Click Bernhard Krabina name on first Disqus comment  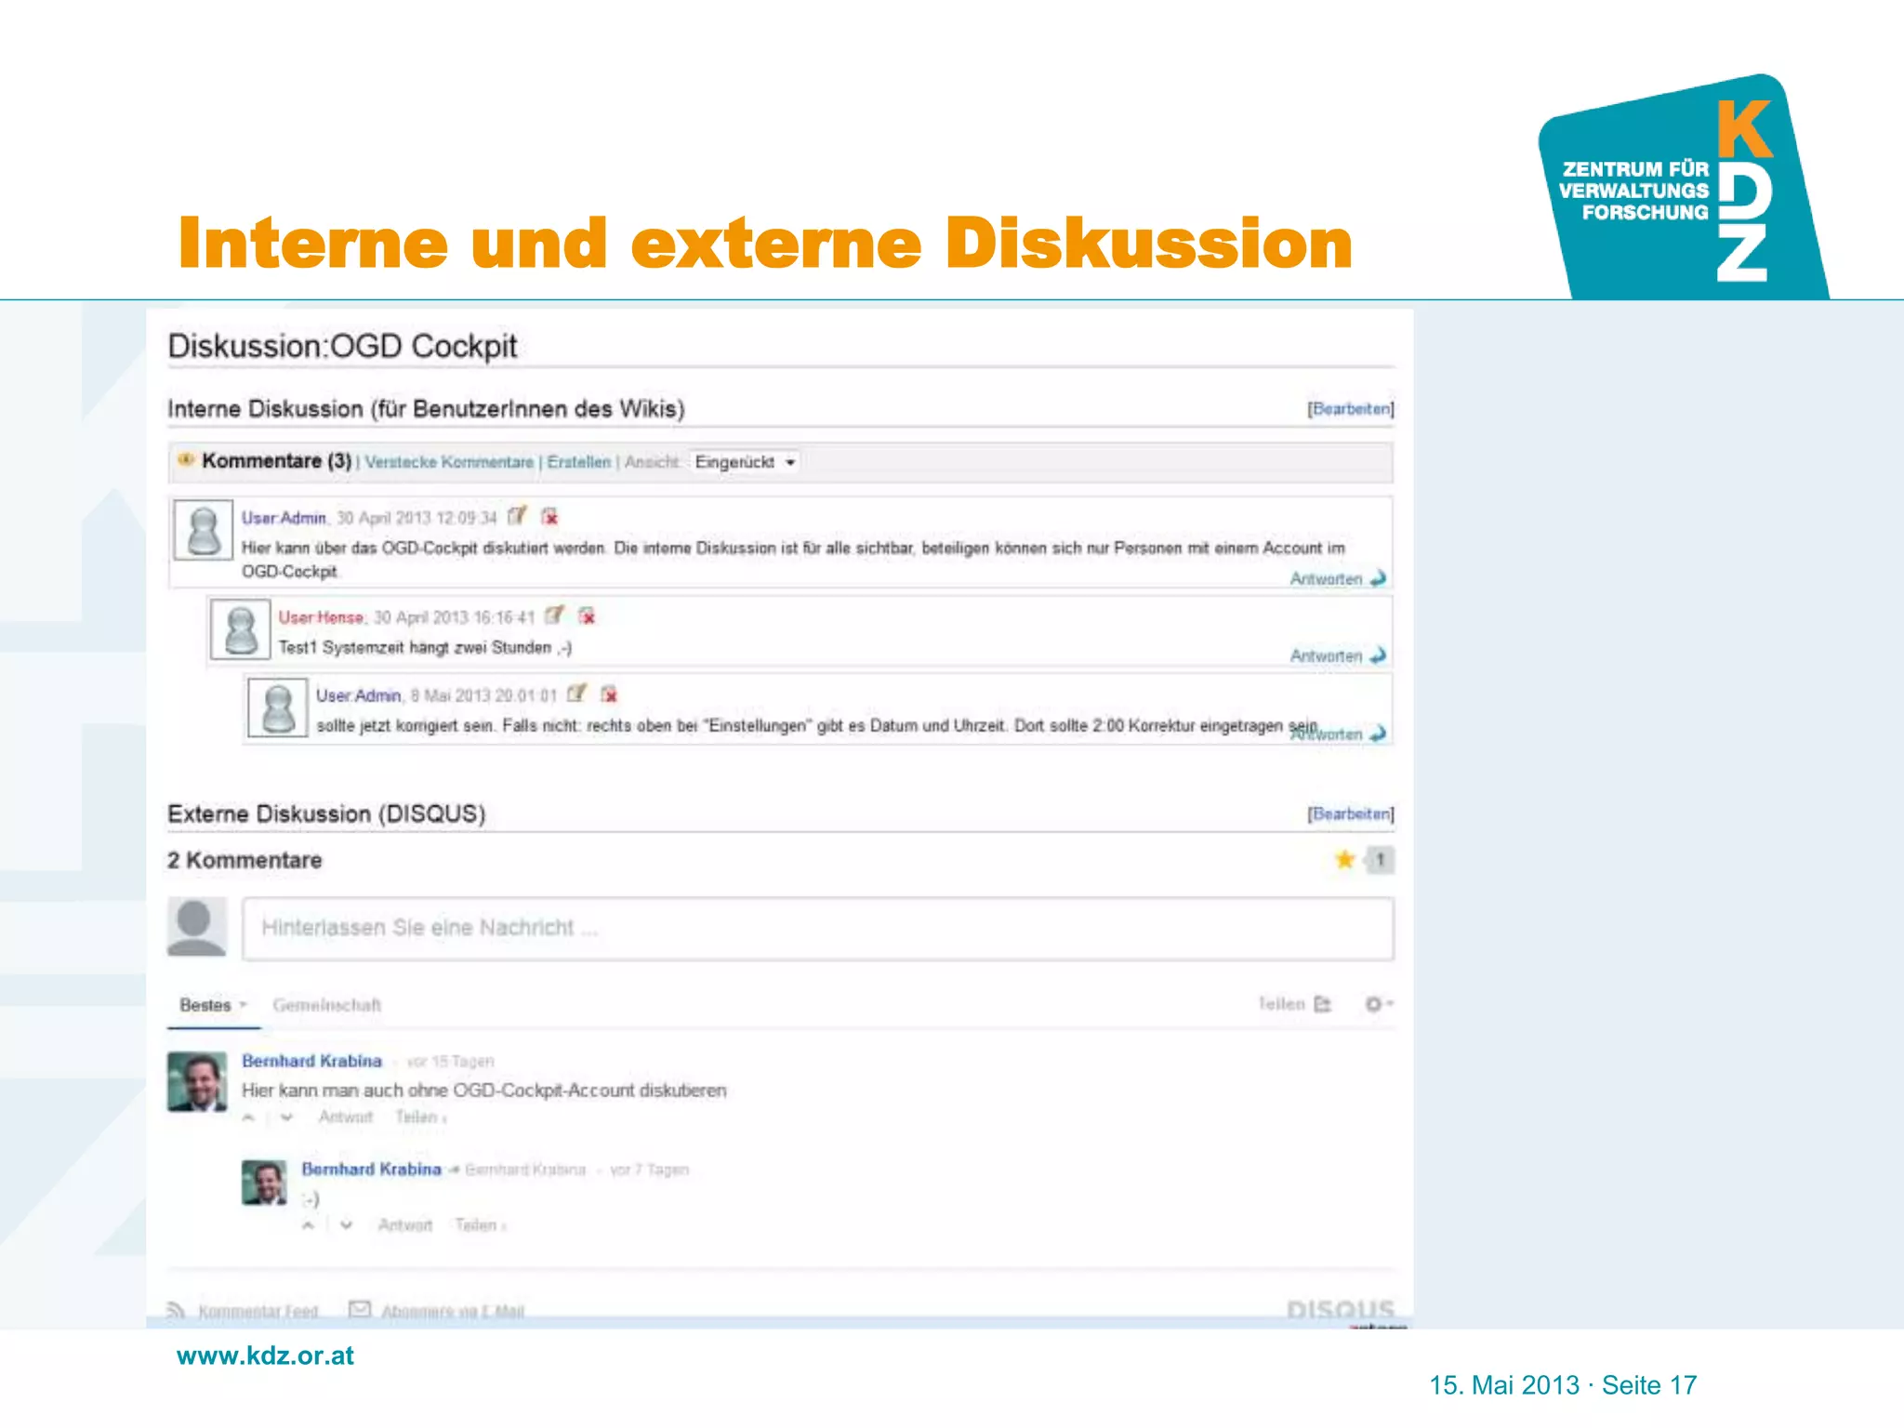(x=311, y=1061)
